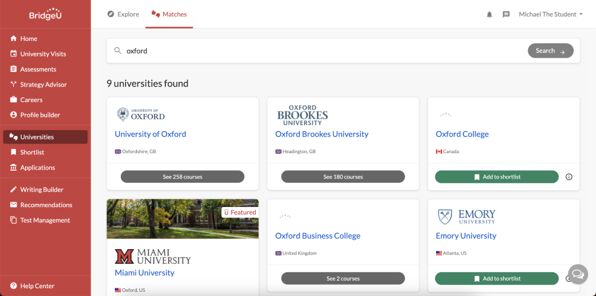Switch to the Explore tab
596x296 pixels.
tap(123, 14)
